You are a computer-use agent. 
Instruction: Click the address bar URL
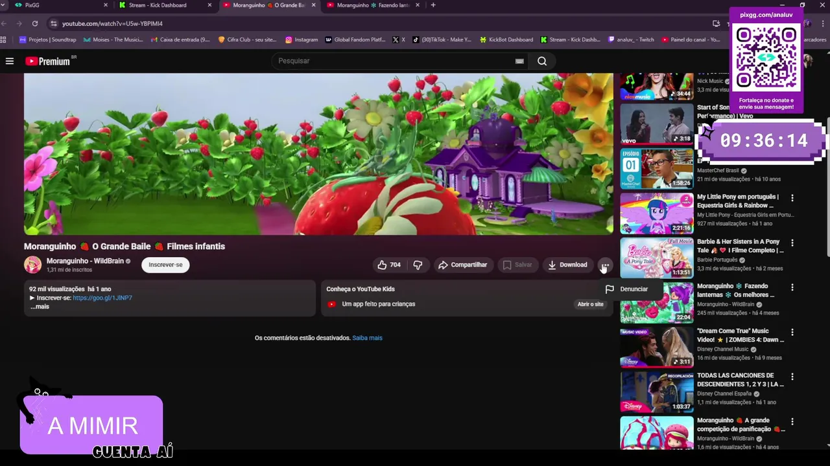tap(112, 23)
